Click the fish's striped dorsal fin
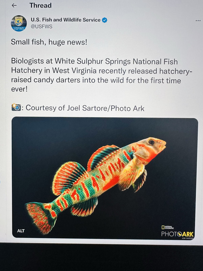Image resolution: width=203 pixels, height=271 pixels. pyautogui.click(x=103, y=157)
